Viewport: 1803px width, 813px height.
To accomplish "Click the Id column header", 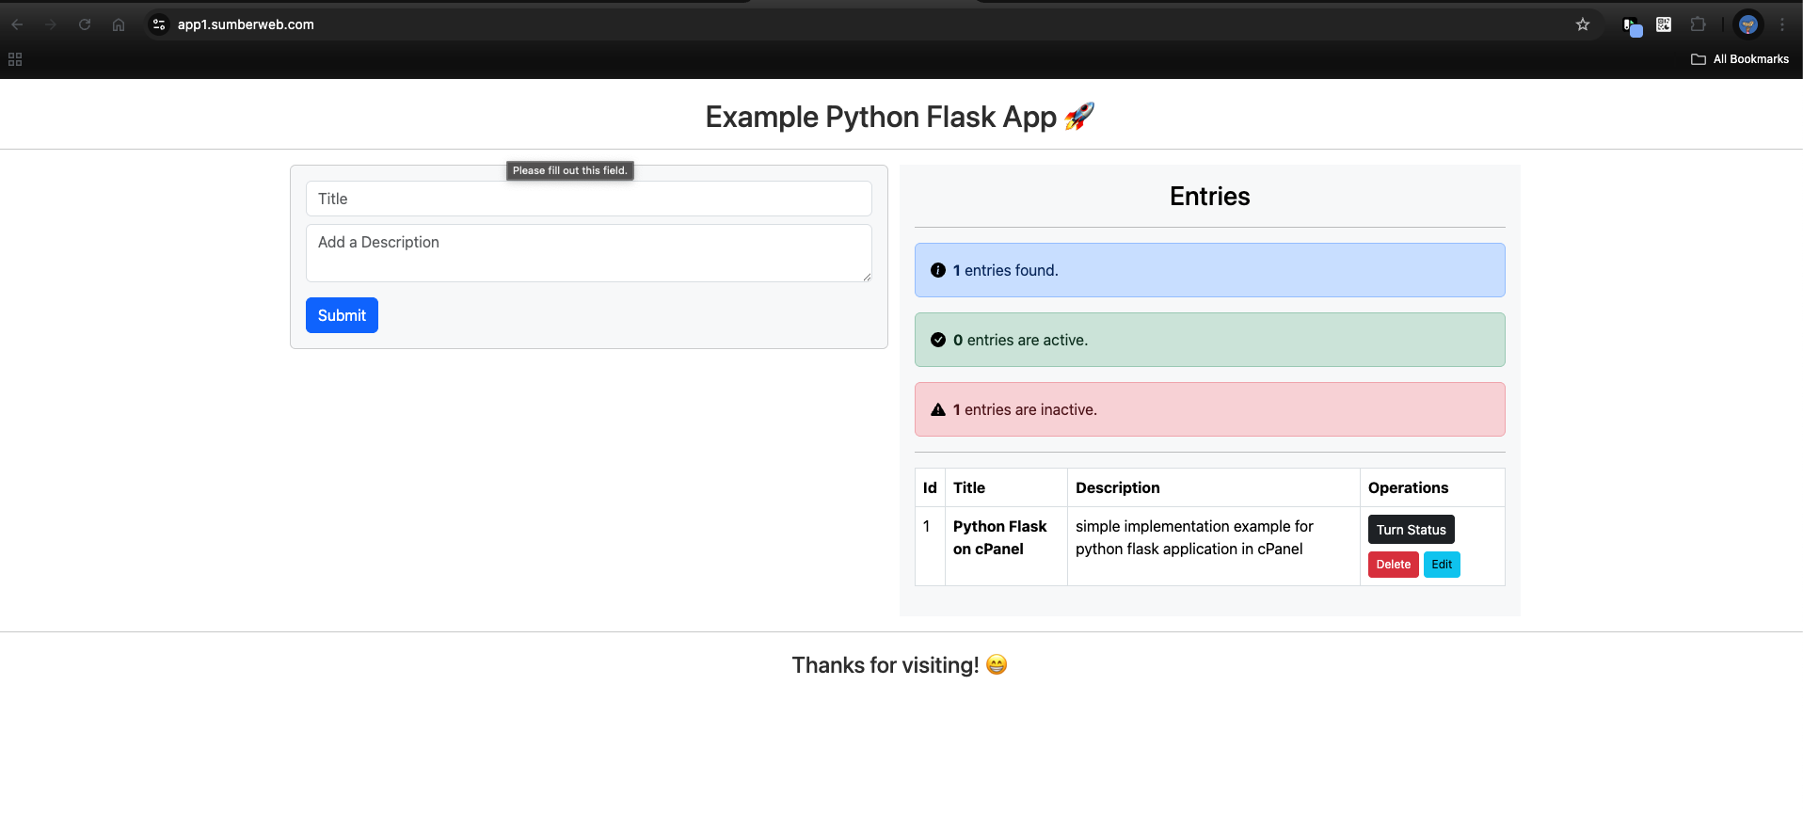I will pos(930,487).
